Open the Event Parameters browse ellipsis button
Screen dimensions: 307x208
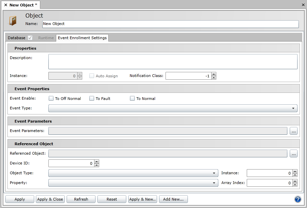click(293, 131)
